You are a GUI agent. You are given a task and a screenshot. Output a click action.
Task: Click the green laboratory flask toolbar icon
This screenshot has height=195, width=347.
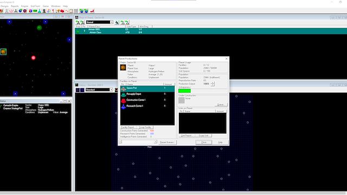coord(40,11)
